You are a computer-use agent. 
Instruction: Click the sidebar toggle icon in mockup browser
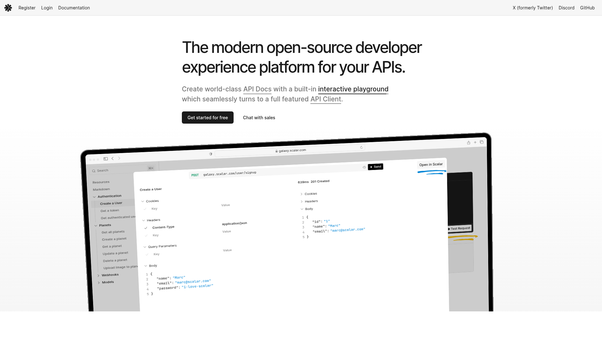point(106,159)
